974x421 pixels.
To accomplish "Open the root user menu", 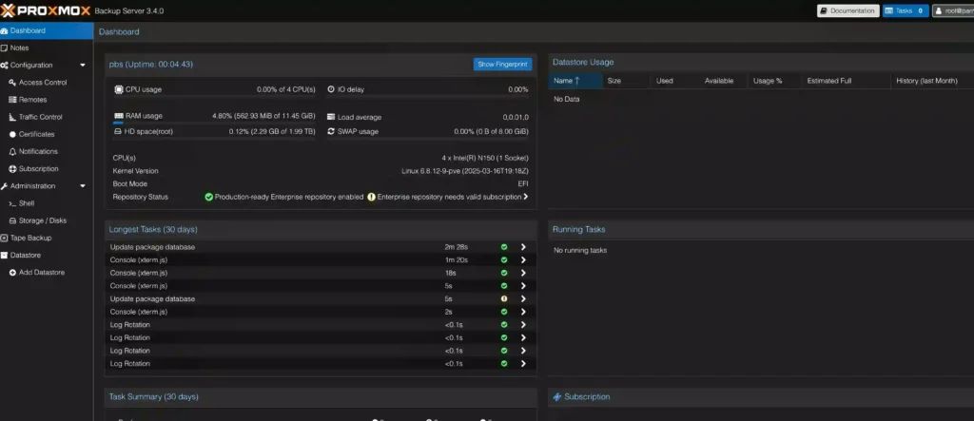I will [x=953, y=10].
